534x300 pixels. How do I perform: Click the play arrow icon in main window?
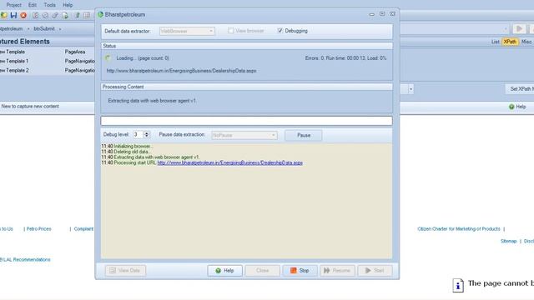(519, 29)
